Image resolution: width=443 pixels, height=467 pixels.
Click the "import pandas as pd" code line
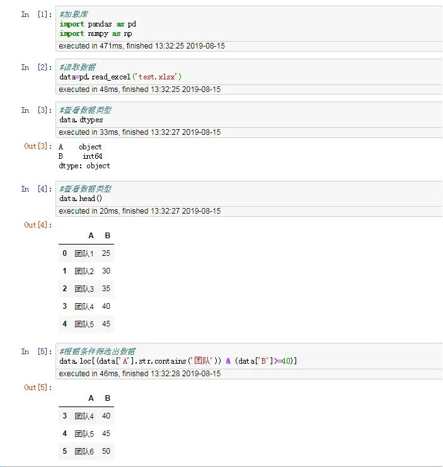(x=98, y=24)
